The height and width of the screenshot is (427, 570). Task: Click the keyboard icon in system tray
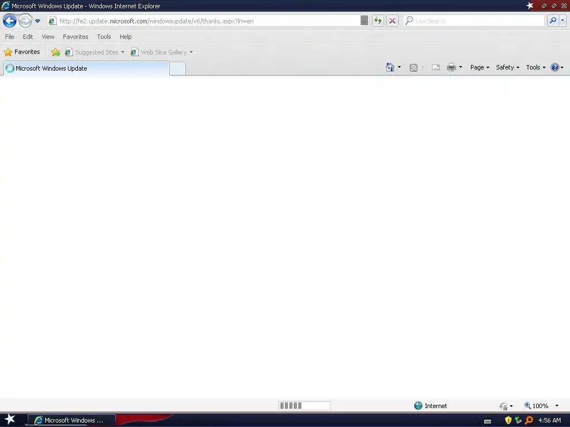pyautogui.click(x=488, y=421)
